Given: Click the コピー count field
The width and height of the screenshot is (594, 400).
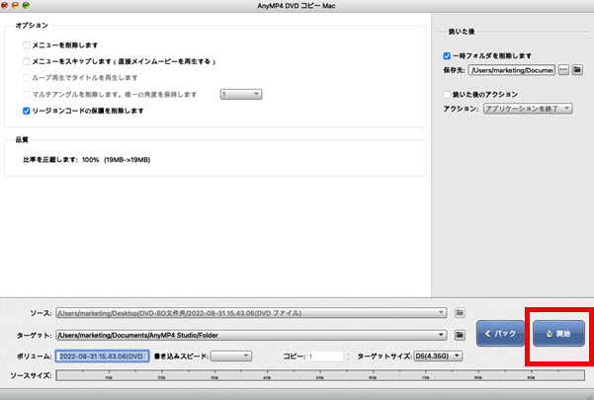Looking at the screenshot, I should (x=326, y=357).
